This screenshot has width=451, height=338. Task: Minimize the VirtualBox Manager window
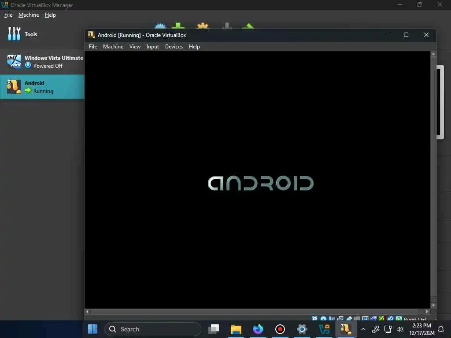pyautogui.click(x=399, y=4)
